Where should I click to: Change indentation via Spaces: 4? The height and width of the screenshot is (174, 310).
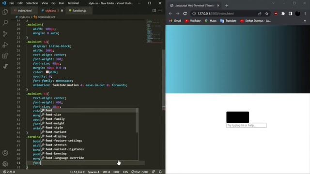(x=93, y=172)
